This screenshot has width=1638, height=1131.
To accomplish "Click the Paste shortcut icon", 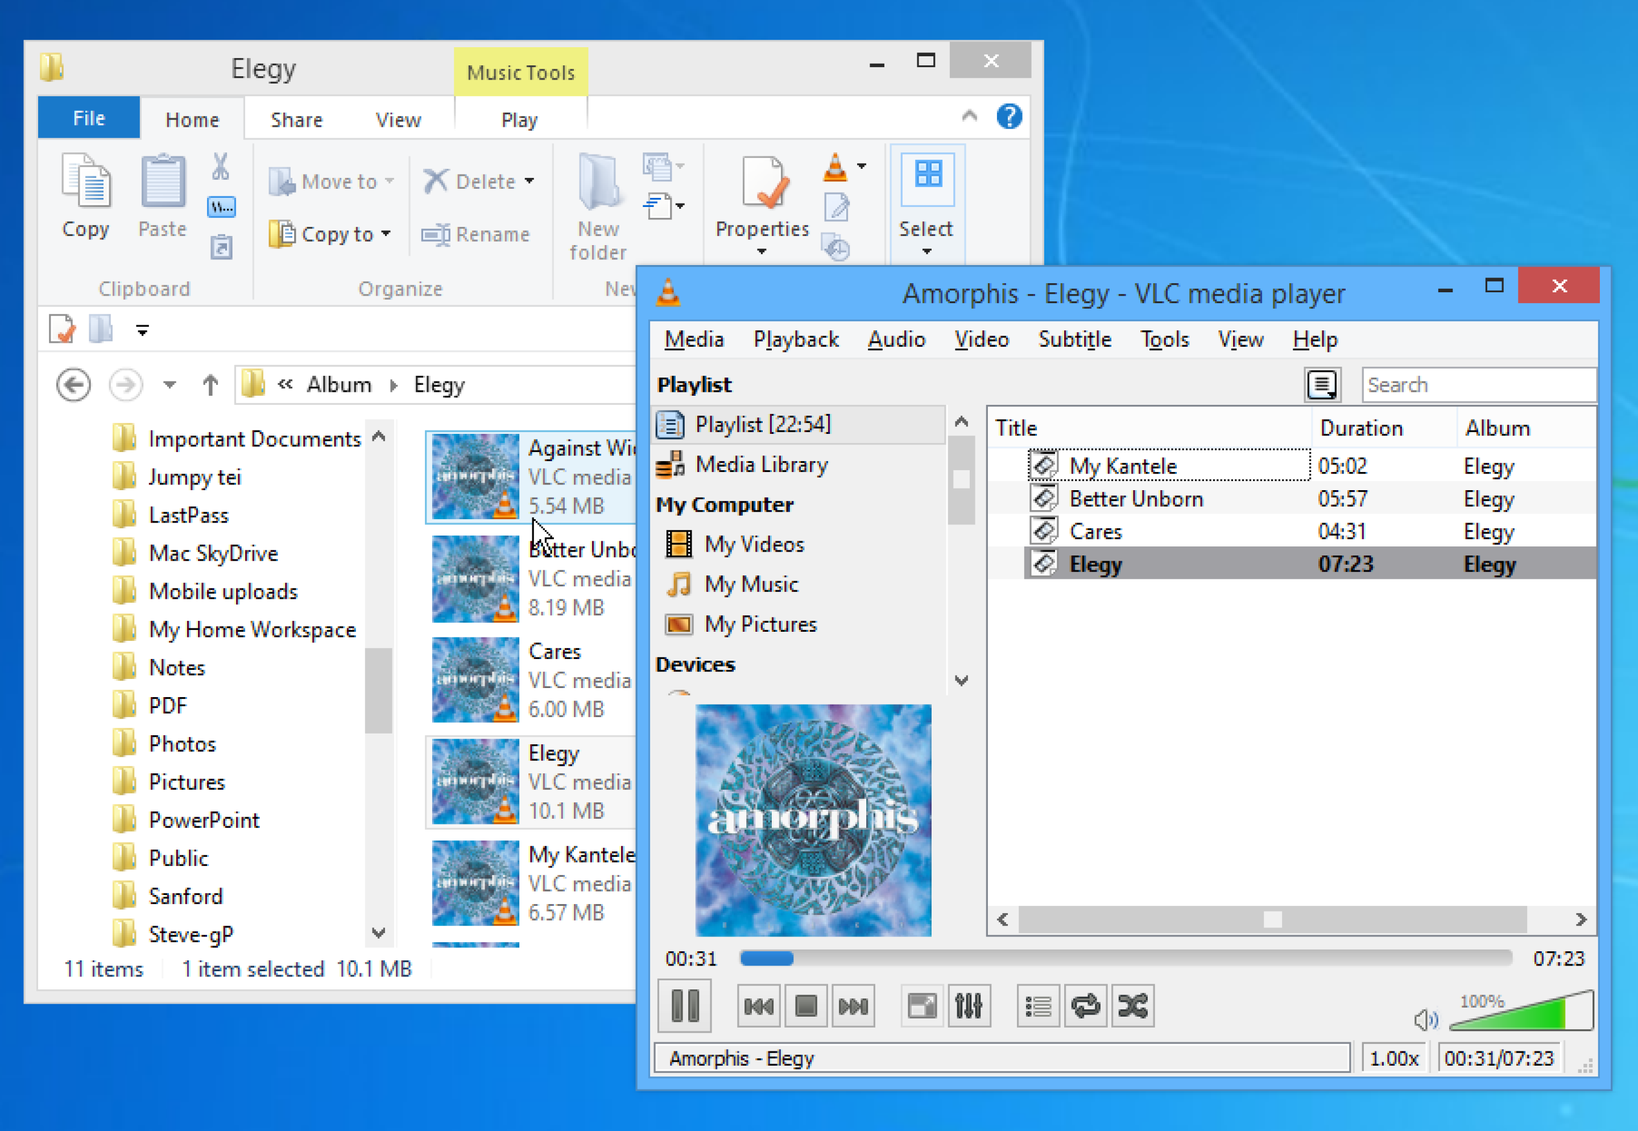I will pyautogui.click(x=221, y=247).
